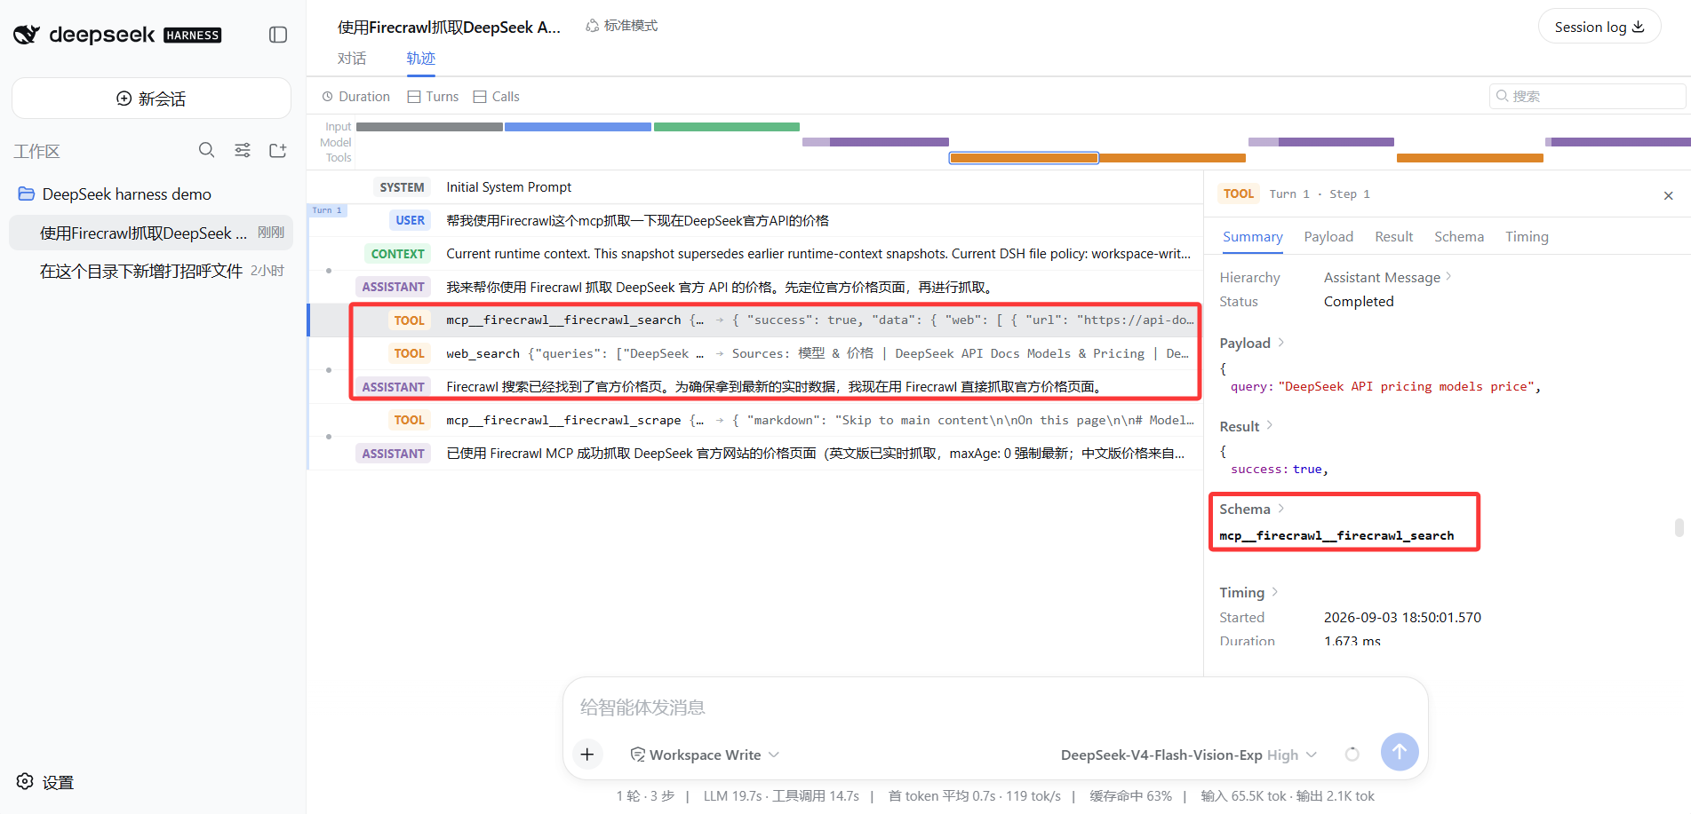1691x814 pixels.
Task: Follow the Assistant Message hierarchy link
Action: coord(1387,278)
